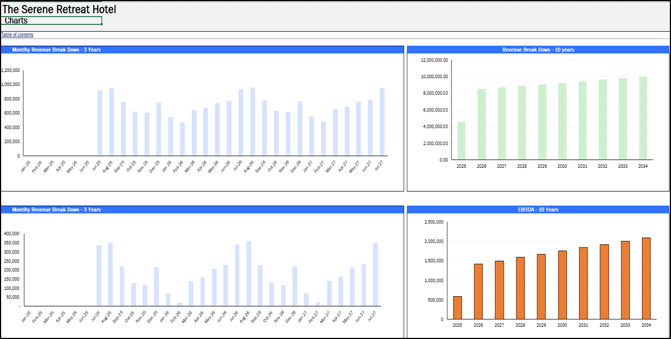Click Dec-26 bar in the 1,200,000-scale monthly chart
The image size is (671, 339).
pyautogui.click(x=300, y=129)
